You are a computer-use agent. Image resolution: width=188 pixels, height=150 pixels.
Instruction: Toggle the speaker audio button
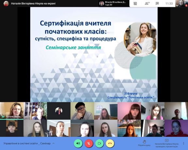pos(78,143)
